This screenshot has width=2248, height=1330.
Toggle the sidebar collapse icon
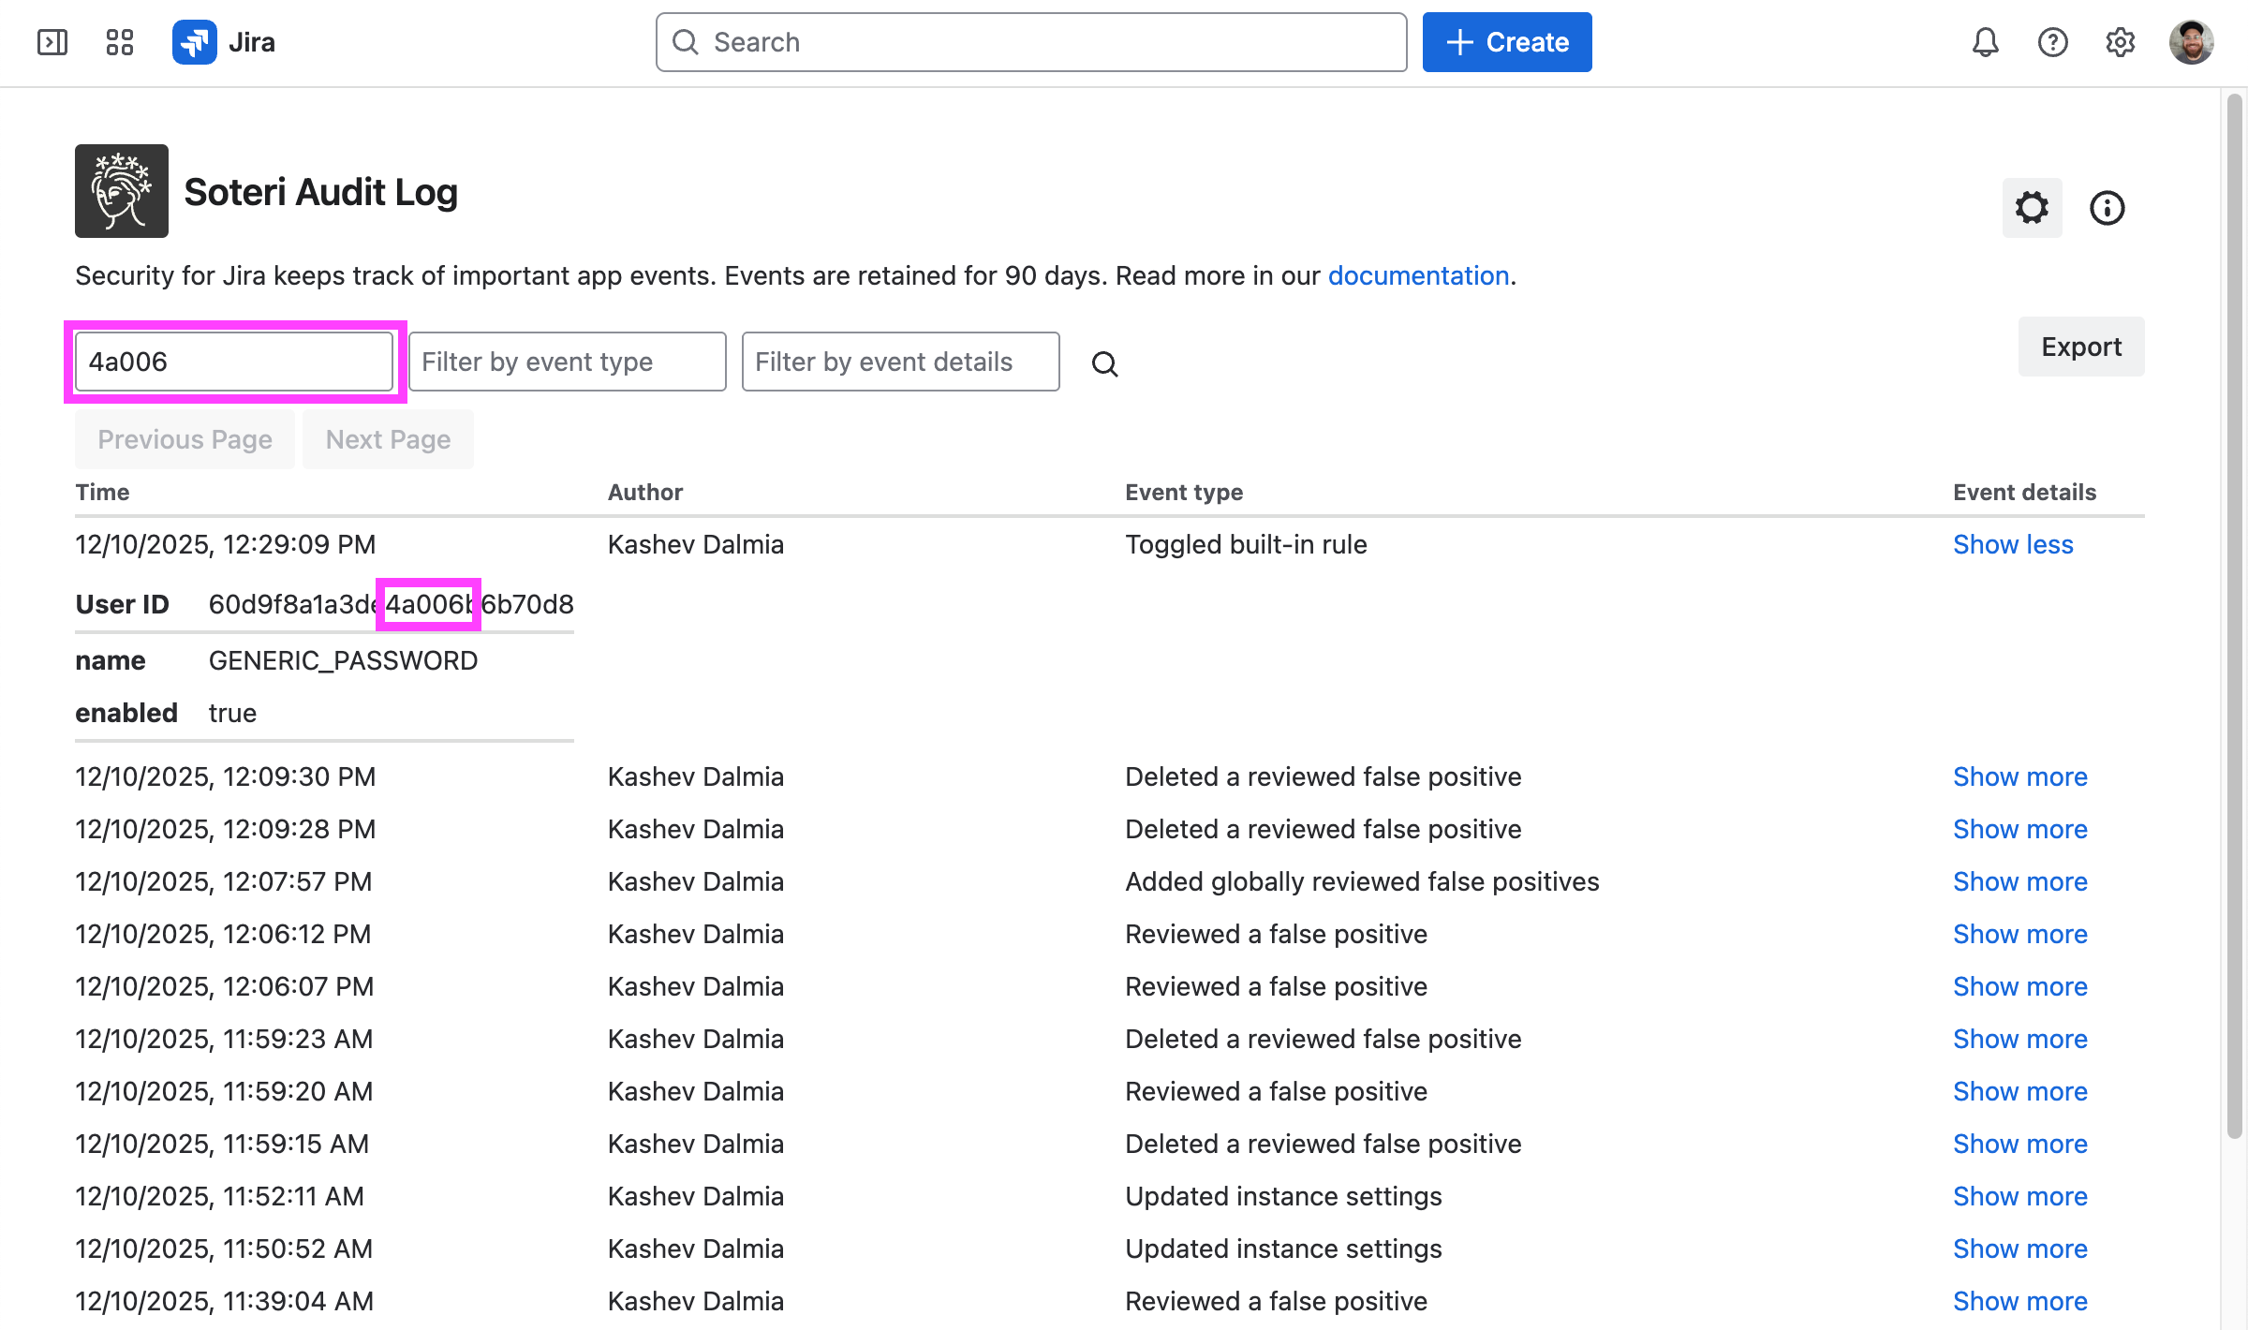[52, 42]
